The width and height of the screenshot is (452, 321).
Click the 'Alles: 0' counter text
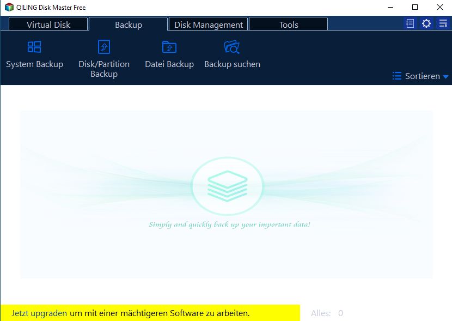(327, 313)
